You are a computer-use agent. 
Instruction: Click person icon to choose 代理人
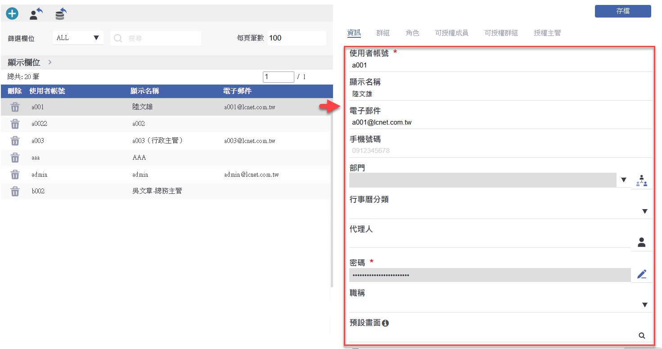click(641, 242)
